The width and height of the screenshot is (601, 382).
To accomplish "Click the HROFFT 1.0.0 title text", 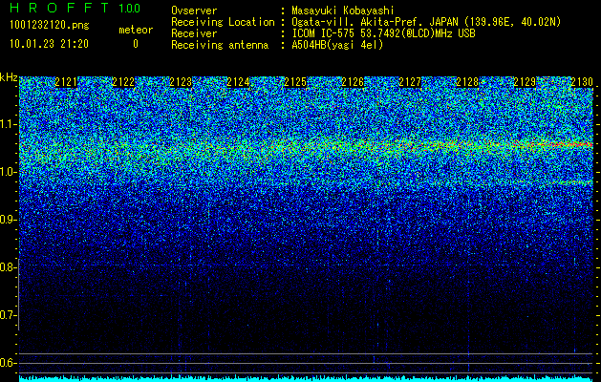I will point(75,8).
